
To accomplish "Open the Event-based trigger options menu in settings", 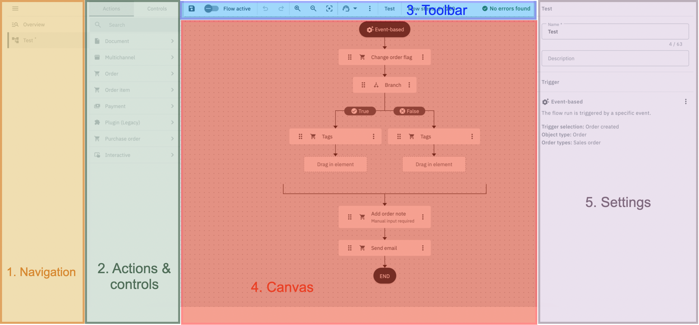I will coord(686,102).
